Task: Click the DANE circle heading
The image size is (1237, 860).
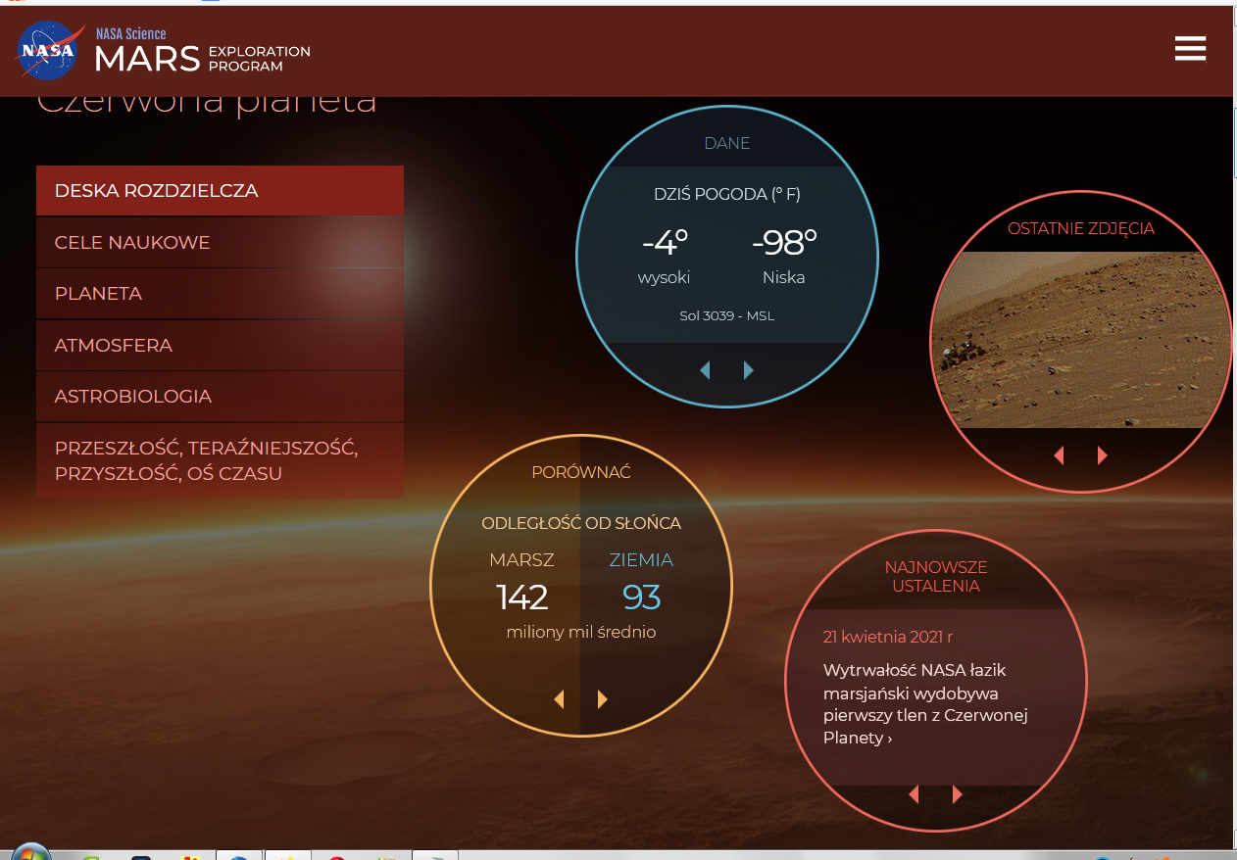Action: click(x=726, y=143)
